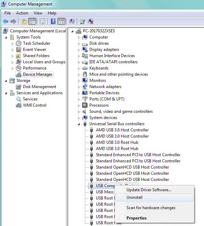The image size is (204, 226).
Task: Click the Disk Management icon
Action: pyautogui.click(x=19, y=87)
